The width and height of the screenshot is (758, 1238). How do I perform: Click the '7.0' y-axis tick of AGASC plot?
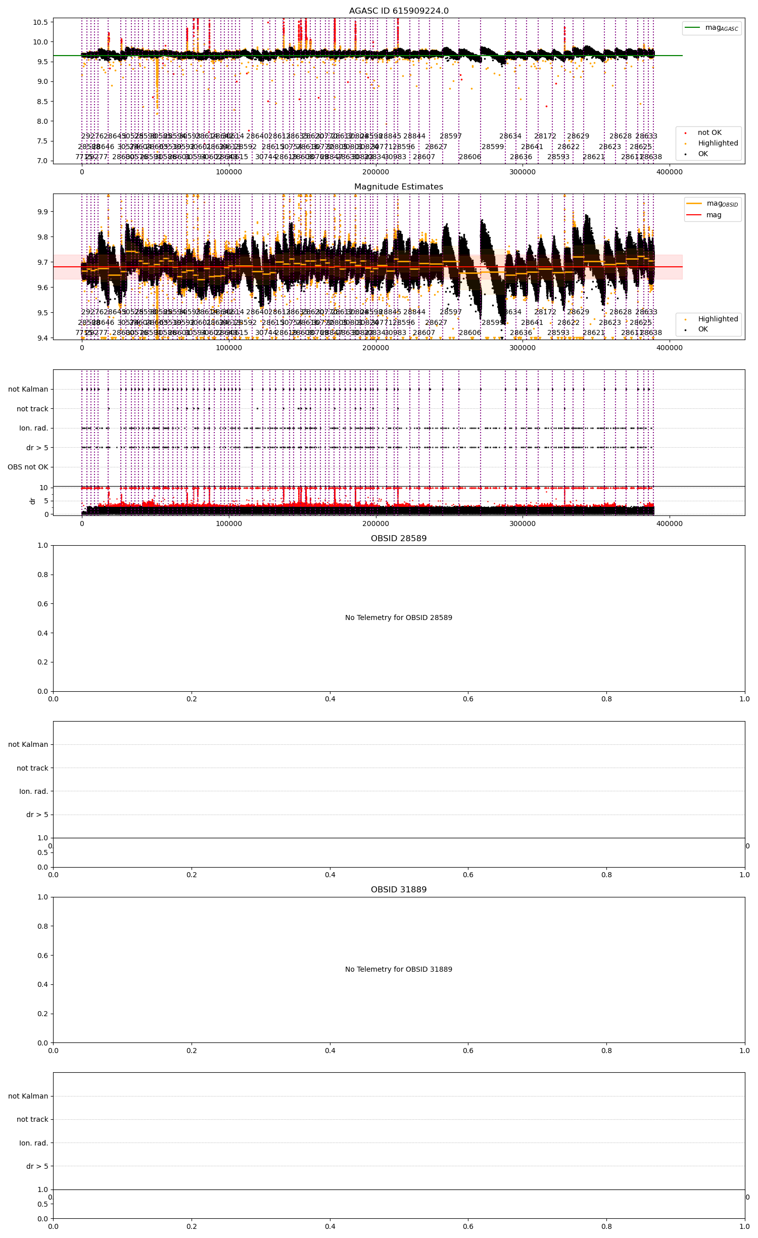click(42, 161)
